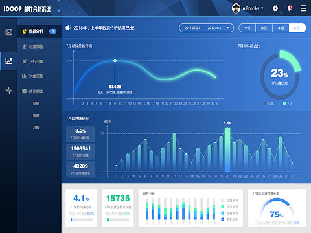Select the 昨天 (yesterday) range tab
Image resolution: width=311 pixels, height=233 pixels.
point(264,28)
